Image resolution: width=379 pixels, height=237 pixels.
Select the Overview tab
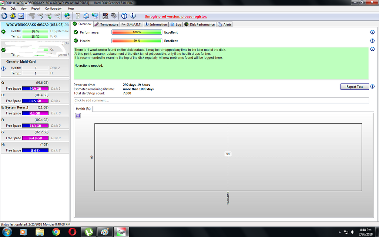82,24
